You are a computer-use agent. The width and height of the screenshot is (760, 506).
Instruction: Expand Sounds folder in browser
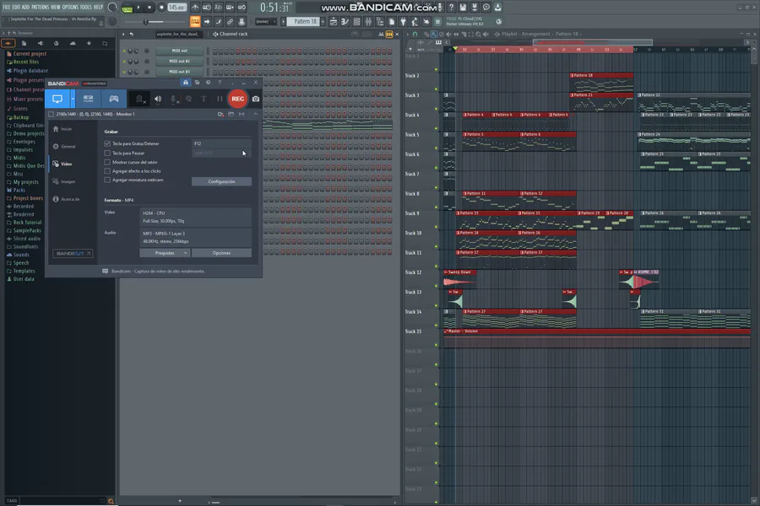point(18,255)
